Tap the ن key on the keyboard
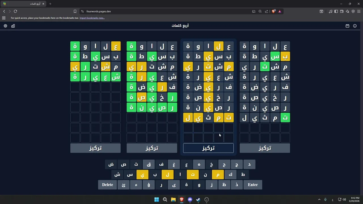 point(205,175)
